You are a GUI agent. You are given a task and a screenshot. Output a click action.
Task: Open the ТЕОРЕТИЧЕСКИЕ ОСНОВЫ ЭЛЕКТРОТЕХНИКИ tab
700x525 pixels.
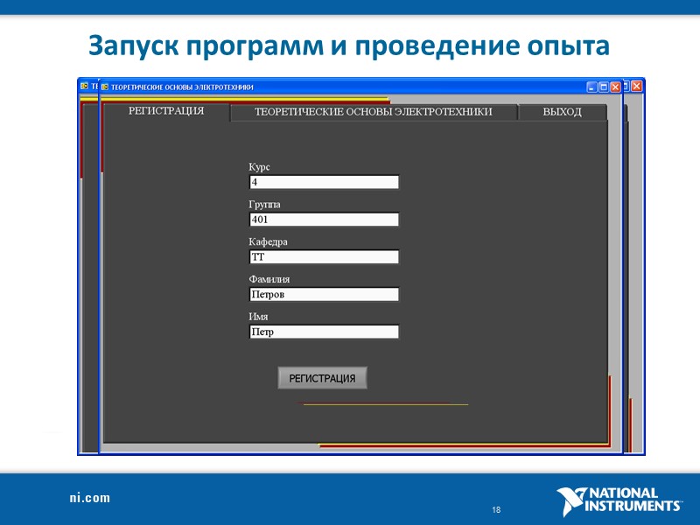[374, 112]
